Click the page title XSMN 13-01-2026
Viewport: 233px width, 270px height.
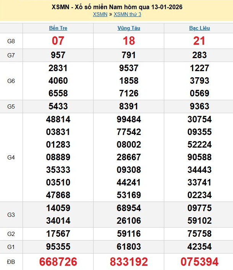pos(117,7)
